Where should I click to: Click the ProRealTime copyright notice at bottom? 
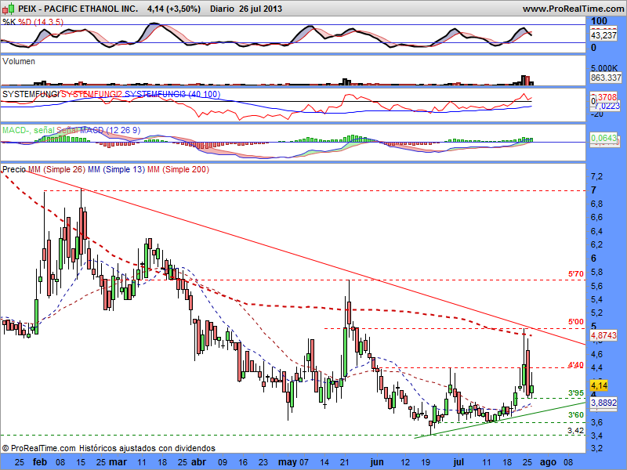click(x=109, y=448)
